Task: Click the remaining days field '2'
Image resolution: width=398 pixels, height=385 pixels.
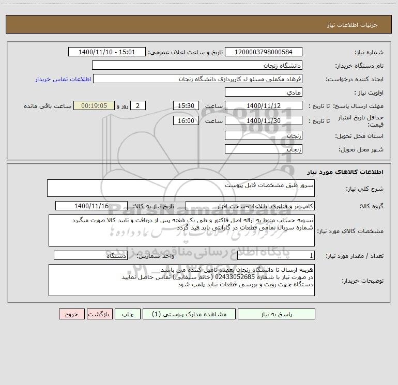Action: click(138, 105)
